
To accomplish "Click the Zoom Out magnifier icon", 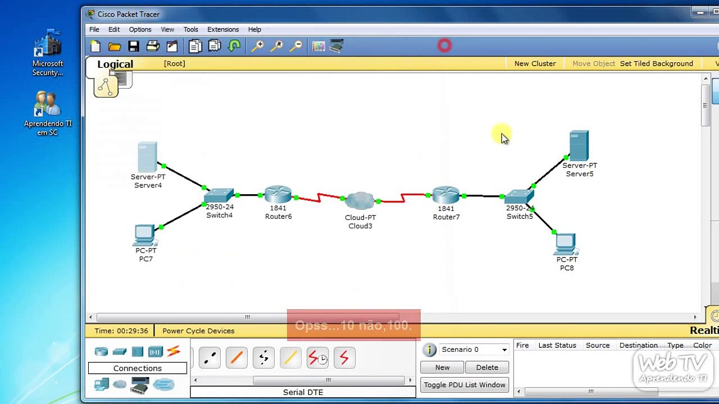I will coord(295,47).
